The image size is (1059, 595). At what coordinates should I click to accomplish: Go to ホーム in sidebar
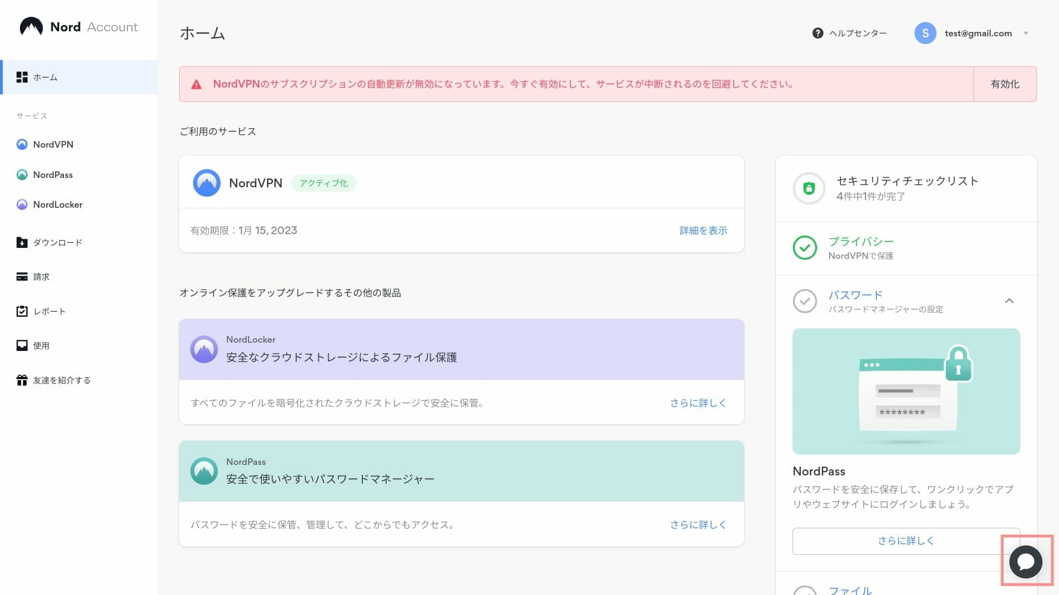[79, 77]
